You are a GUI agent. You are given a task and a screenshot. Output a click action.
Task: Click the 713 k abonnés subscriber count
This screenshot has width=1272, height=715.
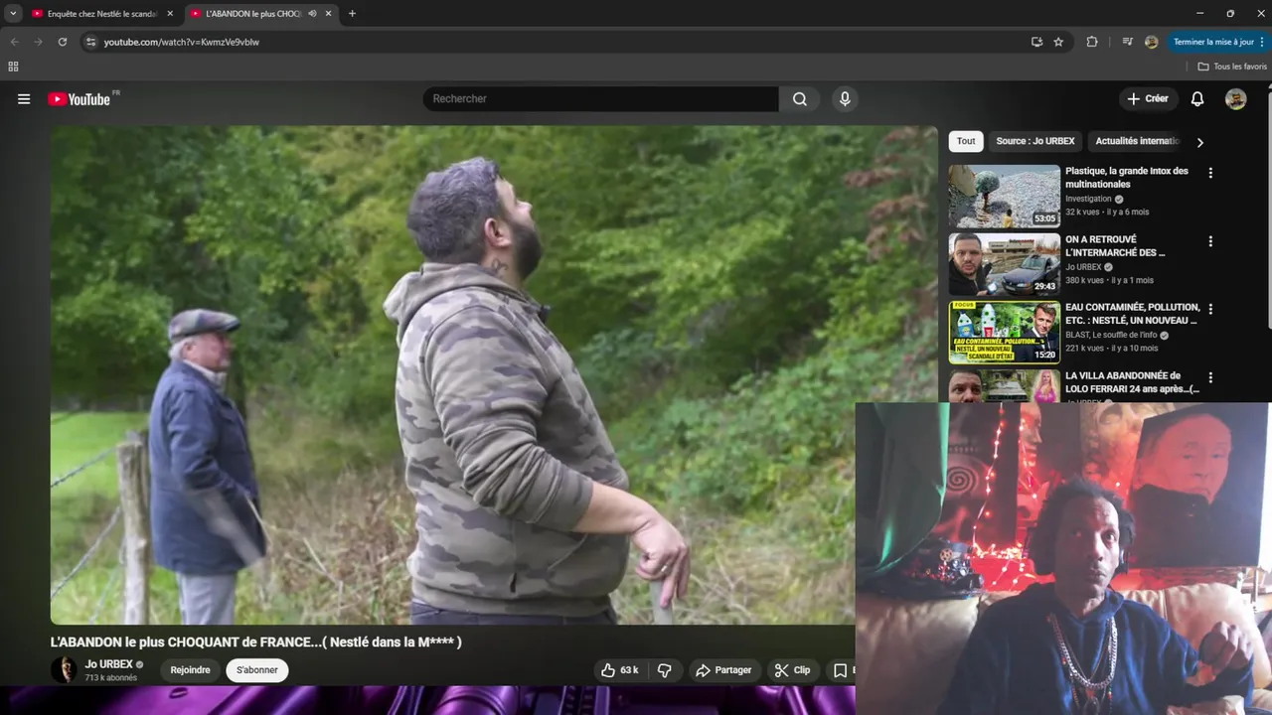click(x=111, y=678)
